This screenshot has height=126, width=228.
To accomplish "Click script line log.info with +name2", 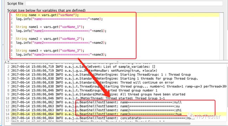I will pos(61,43).
